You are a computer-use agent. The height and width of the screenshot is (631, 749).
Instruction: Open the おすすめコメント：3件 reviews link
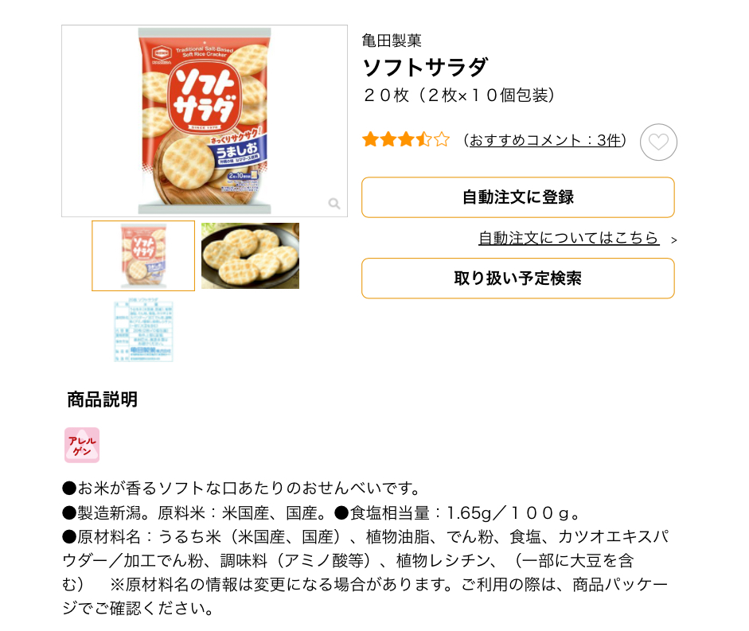(x=544, y=140)
